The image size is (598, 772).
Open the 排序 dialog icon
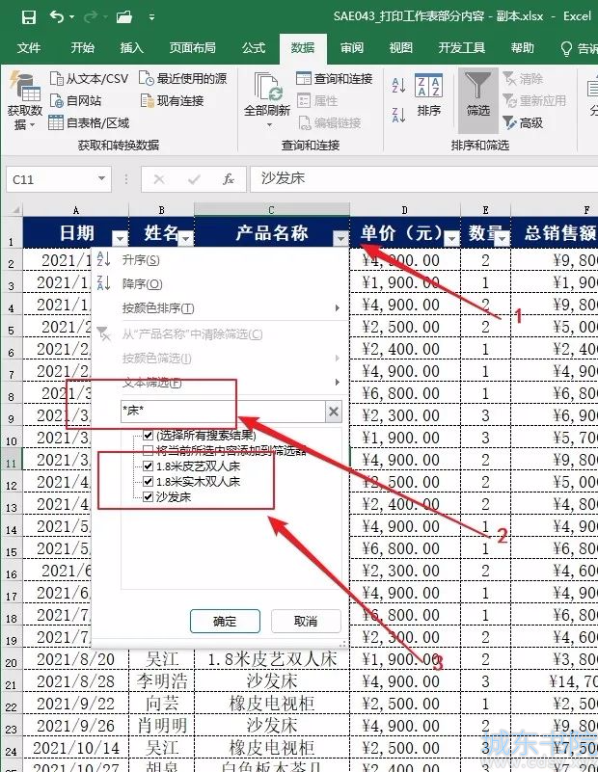[428, 86]
